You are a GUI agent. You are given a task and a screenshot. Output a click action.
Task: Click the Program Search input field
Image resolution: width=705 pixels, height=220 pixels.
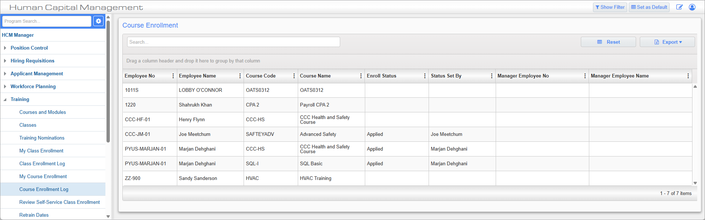47,21
